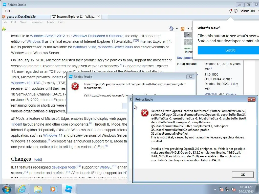Open the Windows 10 LTSC link
This screenshot has width=259, height=194.
click(x=26, y=83)
